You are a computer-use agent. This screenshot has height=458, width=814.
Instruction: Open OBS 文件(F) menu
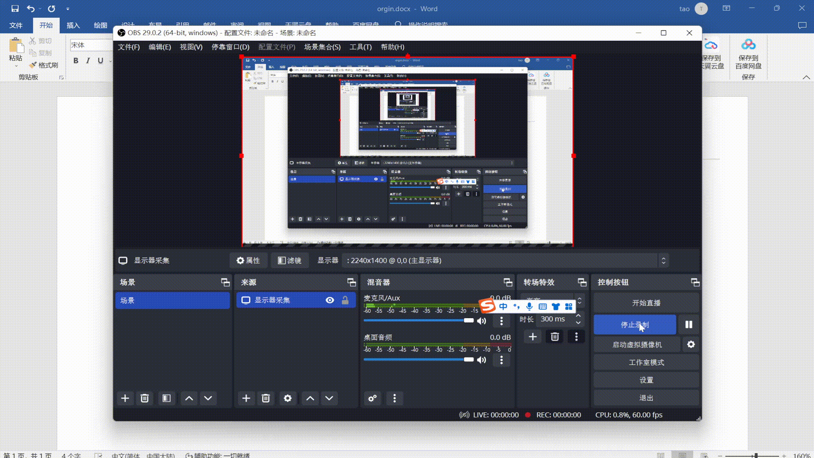[129, 47]
